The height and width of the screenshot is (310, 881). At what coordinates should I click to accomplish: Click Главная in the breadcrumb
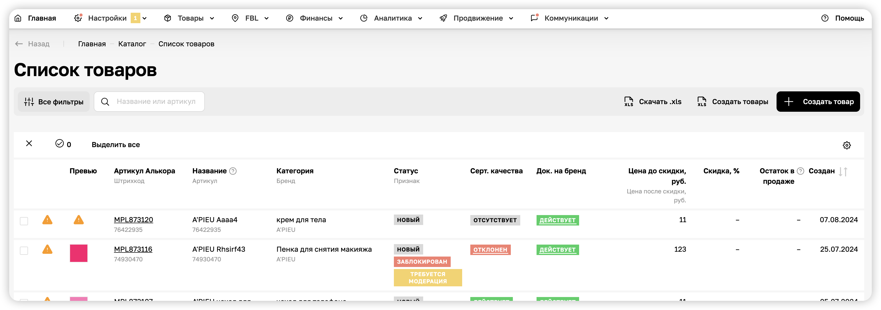click(92, 44)
